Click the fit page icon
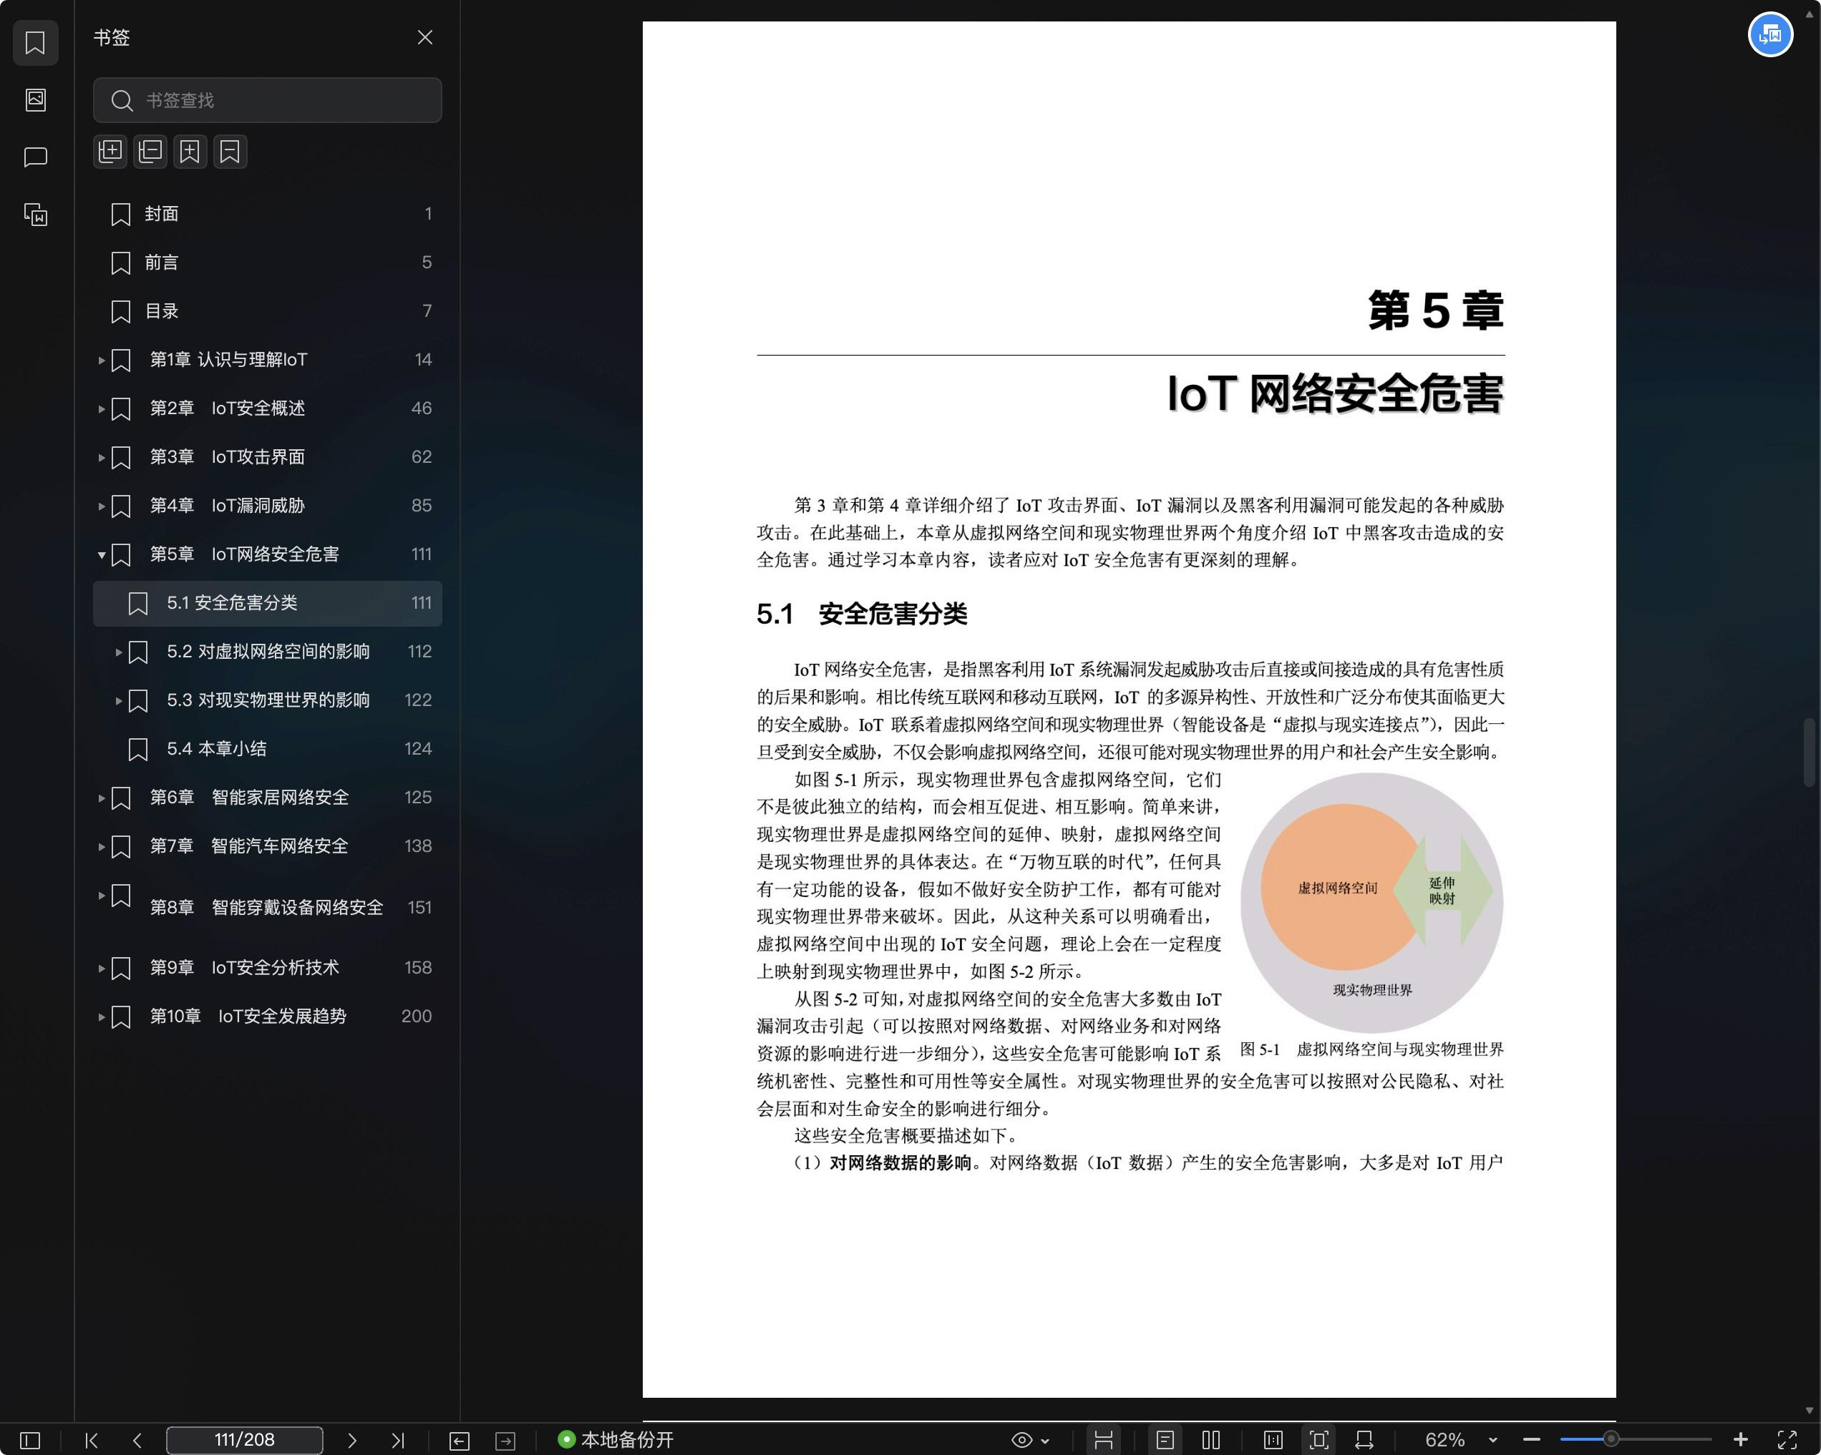This screenshot has width=1821, height=1455. click(1319, 1440)
